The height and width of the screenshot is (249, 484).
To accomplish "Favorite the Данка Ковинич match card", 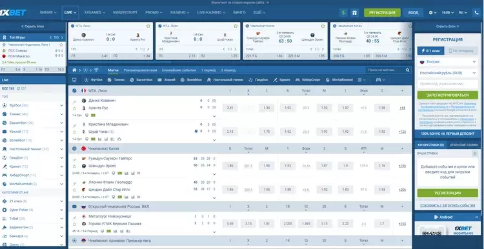I will coord(148,26).
